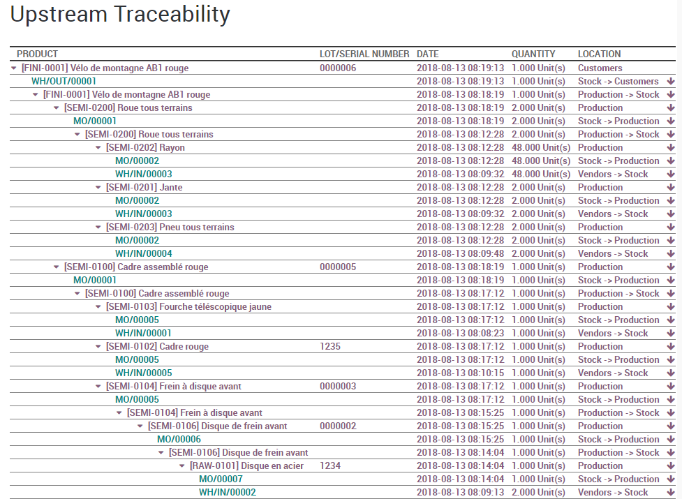Click down arrow on SEMI-0202 Rayon row

(x=670, y=148)
